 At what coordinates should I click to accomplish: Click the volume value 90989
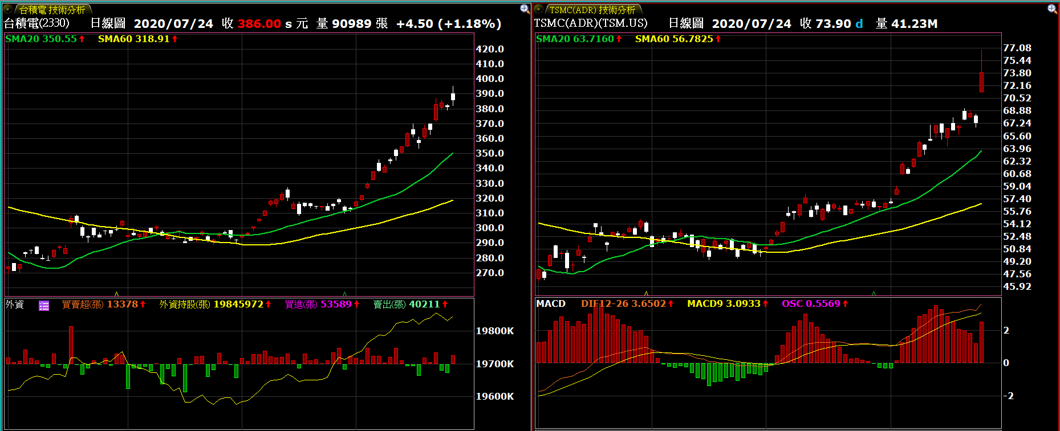352,24
